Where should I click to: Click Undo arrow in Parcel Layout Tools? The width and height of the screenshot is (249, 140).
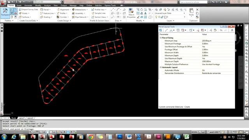click(x=221, y=30)
